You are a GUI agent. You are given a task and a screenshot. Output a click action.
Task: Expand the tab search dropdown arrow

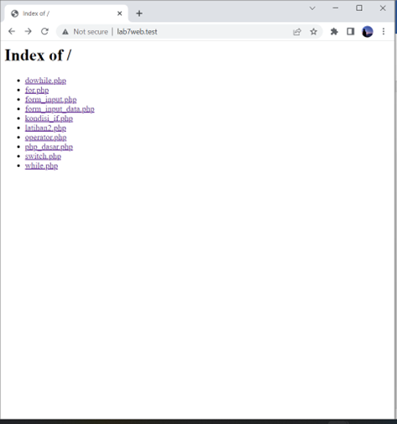[312, 8]
